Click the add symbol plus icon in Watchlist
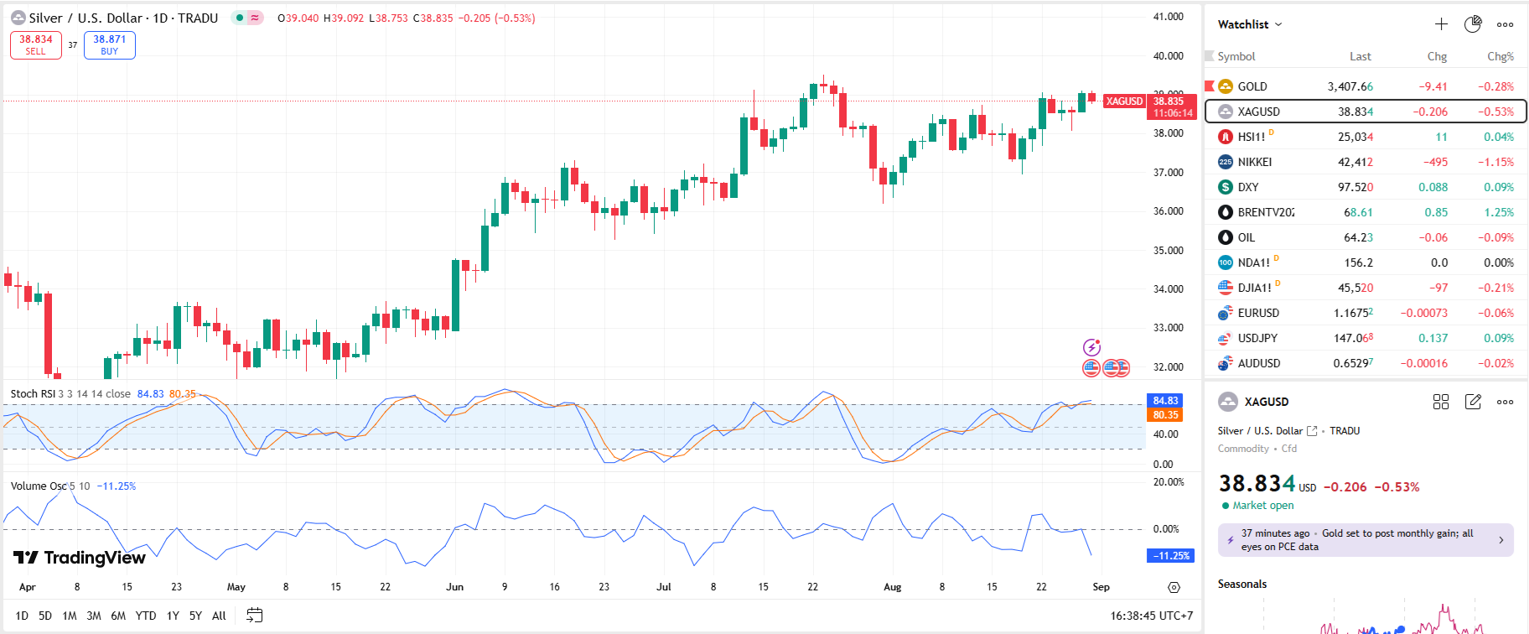 (1441, 24)
